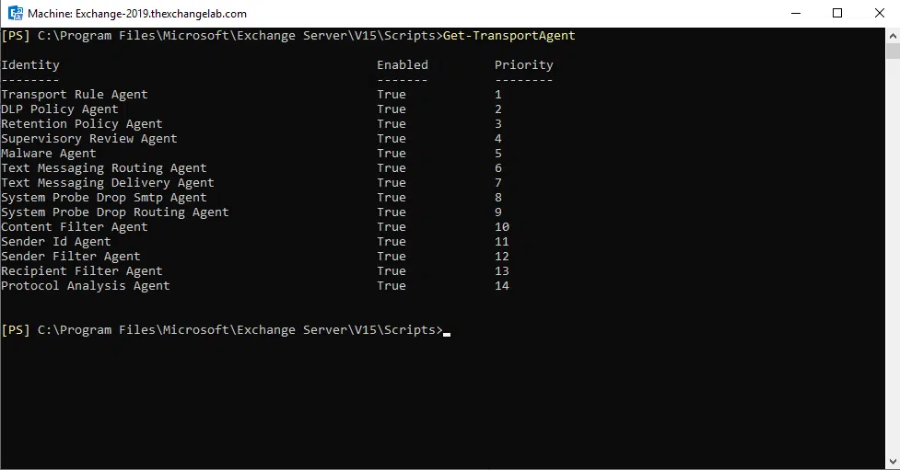This screenshot has width=900, height=470.
Task: Click the DLP Policy Agent row
Action: tap(255, 109)
